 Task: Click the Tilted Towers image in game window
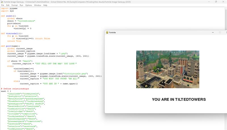pyautogui.click(x=168, y=69)
